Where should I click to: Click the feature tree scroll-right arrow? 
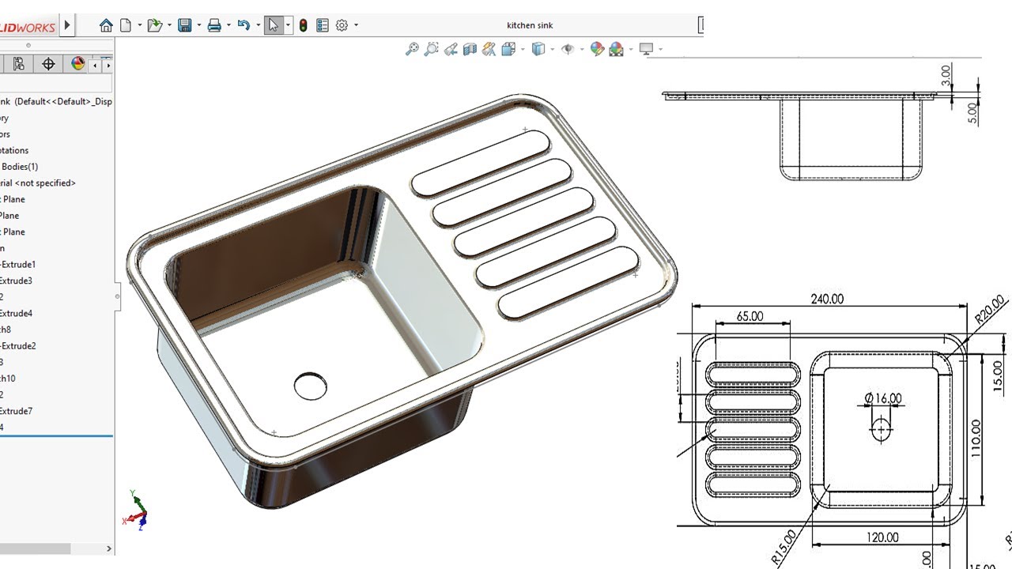[x=109, y=548]
